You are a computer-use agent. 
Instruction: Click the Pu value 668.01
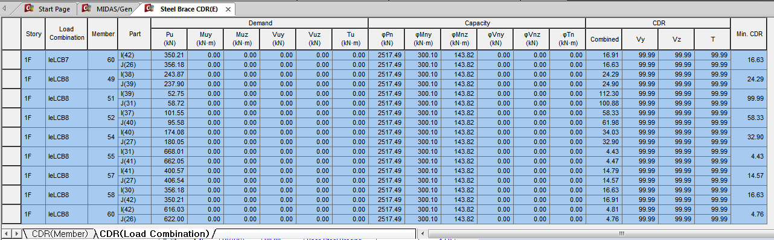(170, 151)
